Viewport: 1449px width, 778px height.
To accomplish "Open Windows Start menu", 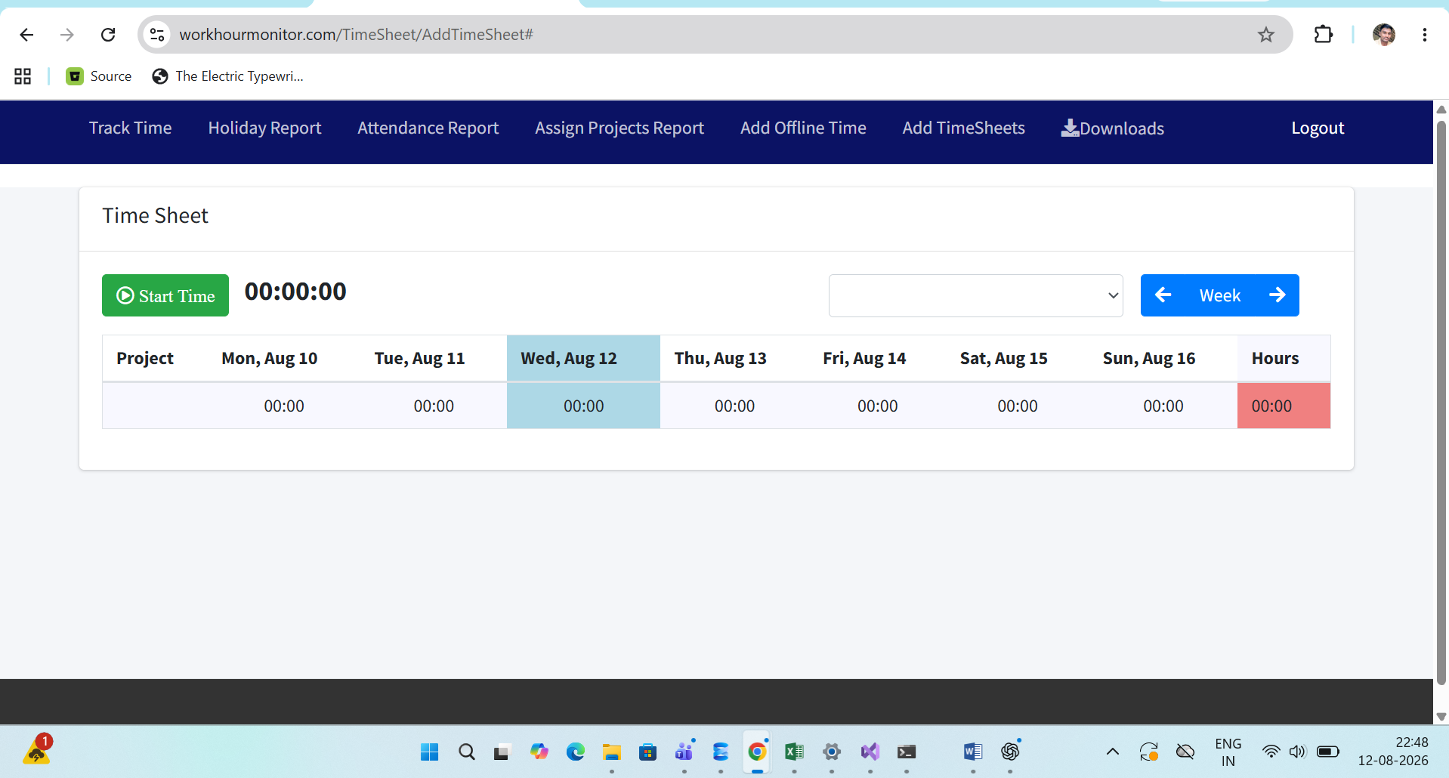I will tap(429, 752).
